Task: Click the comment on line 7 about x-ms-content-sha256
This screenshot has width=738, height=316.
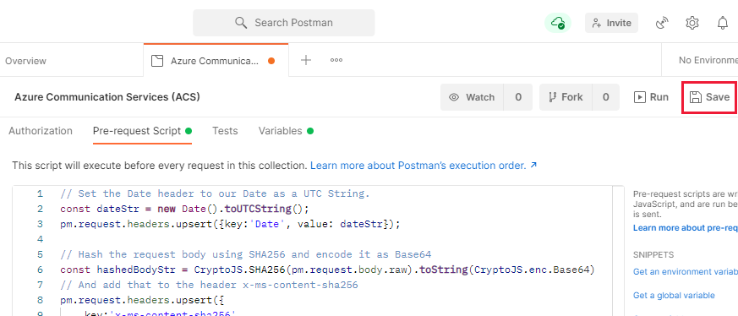Action: (209, 285)
